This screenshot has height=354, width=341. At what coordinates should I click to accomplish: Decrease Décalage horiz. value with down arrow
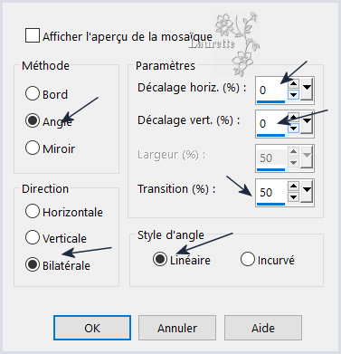tap(293, 95)
